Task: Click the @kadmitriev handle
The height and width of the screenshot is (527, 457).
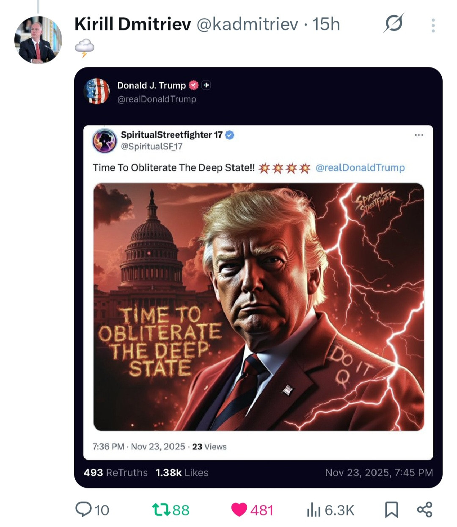Action: [248, 25]
